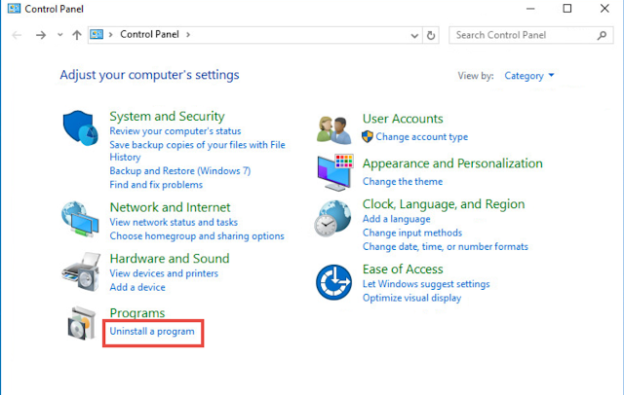Click the Appearance and Personalization monitor icon
The image size is (624, 395).
335,172
